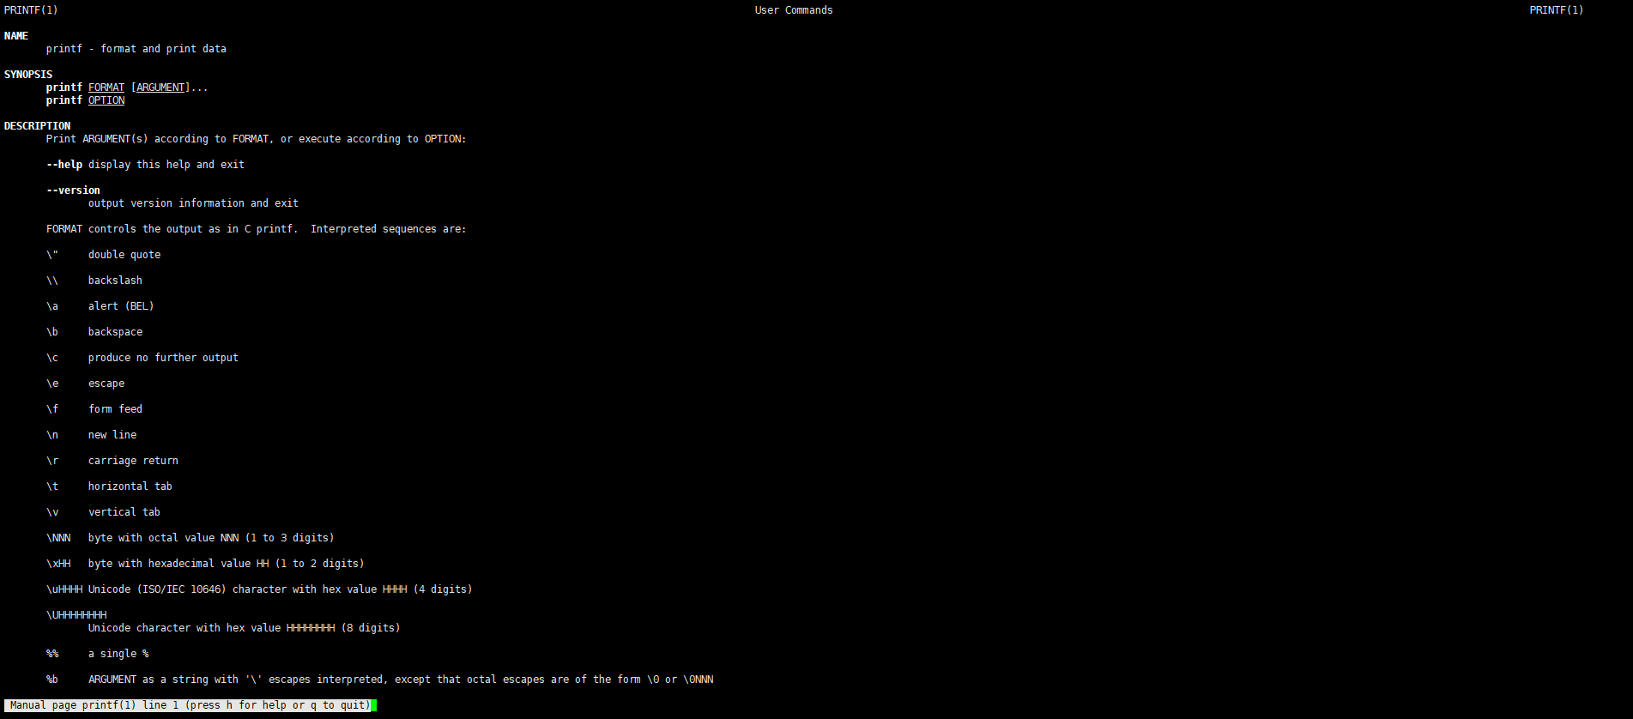Screen dimensions: 1633x719
Task: Click the 'vertical tab' description
Action: 124,512
